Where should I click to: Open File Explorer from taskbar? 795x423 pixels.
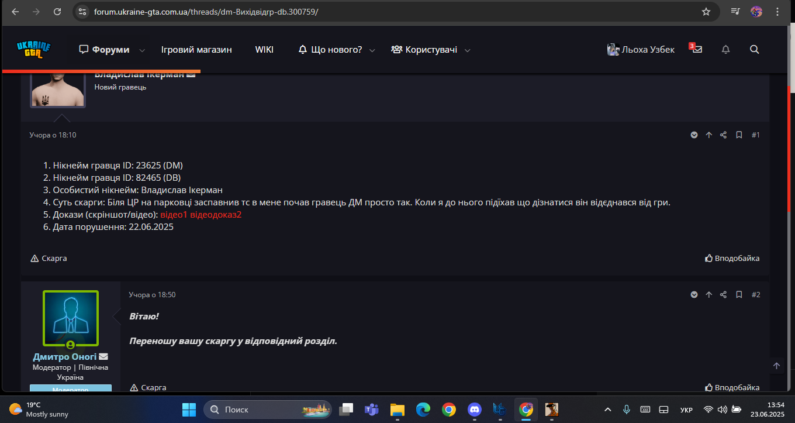[x=397, y=409]
